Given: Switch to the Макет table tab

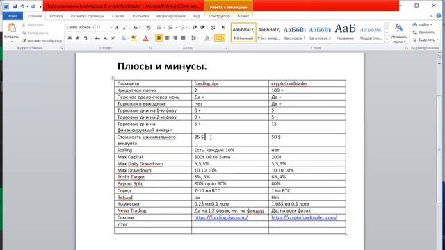Looking at the screenshot, I should (x=243, y=16).
